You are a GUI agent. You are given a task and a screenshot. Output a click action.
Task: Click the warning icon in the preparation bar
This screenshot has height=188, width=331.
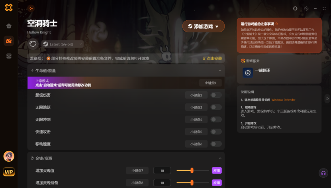[x=48, y=58]
